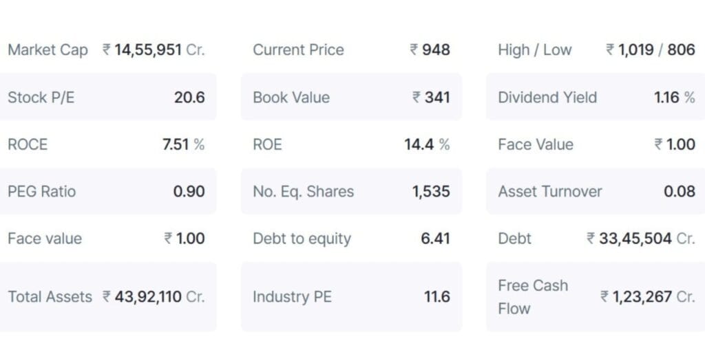Click the Current Price label

pos(298,49)
